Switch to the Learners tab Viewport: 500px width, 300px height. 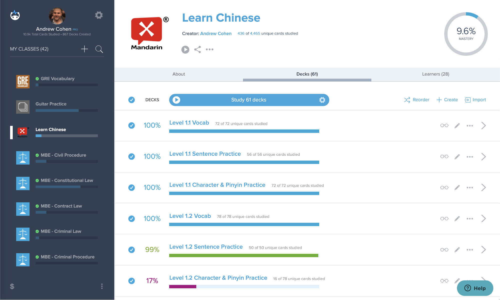[435, 74]
